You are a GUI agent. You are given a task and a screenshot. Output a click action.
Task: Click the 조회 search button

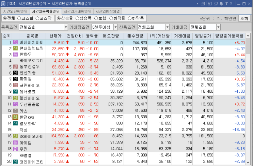click(244, 18)
